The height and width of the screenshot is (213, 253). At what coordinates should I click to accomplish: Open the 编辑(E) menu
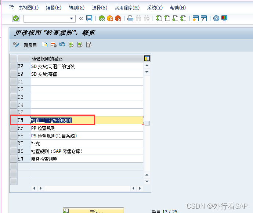(54, 8)
